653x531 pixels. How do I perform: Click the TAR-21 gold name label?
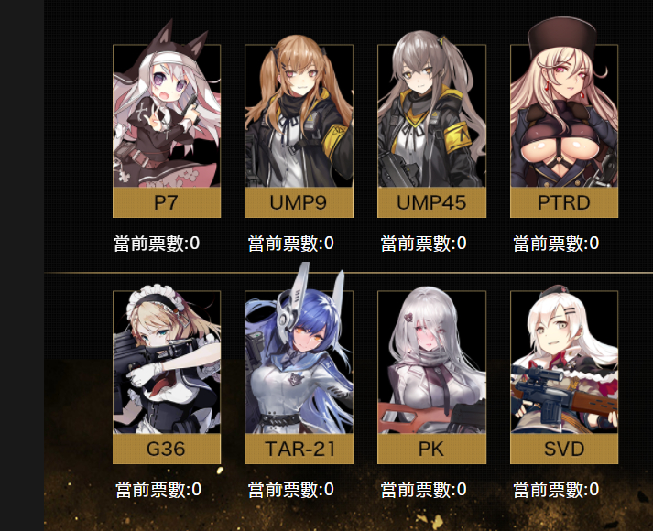point(299,449)
